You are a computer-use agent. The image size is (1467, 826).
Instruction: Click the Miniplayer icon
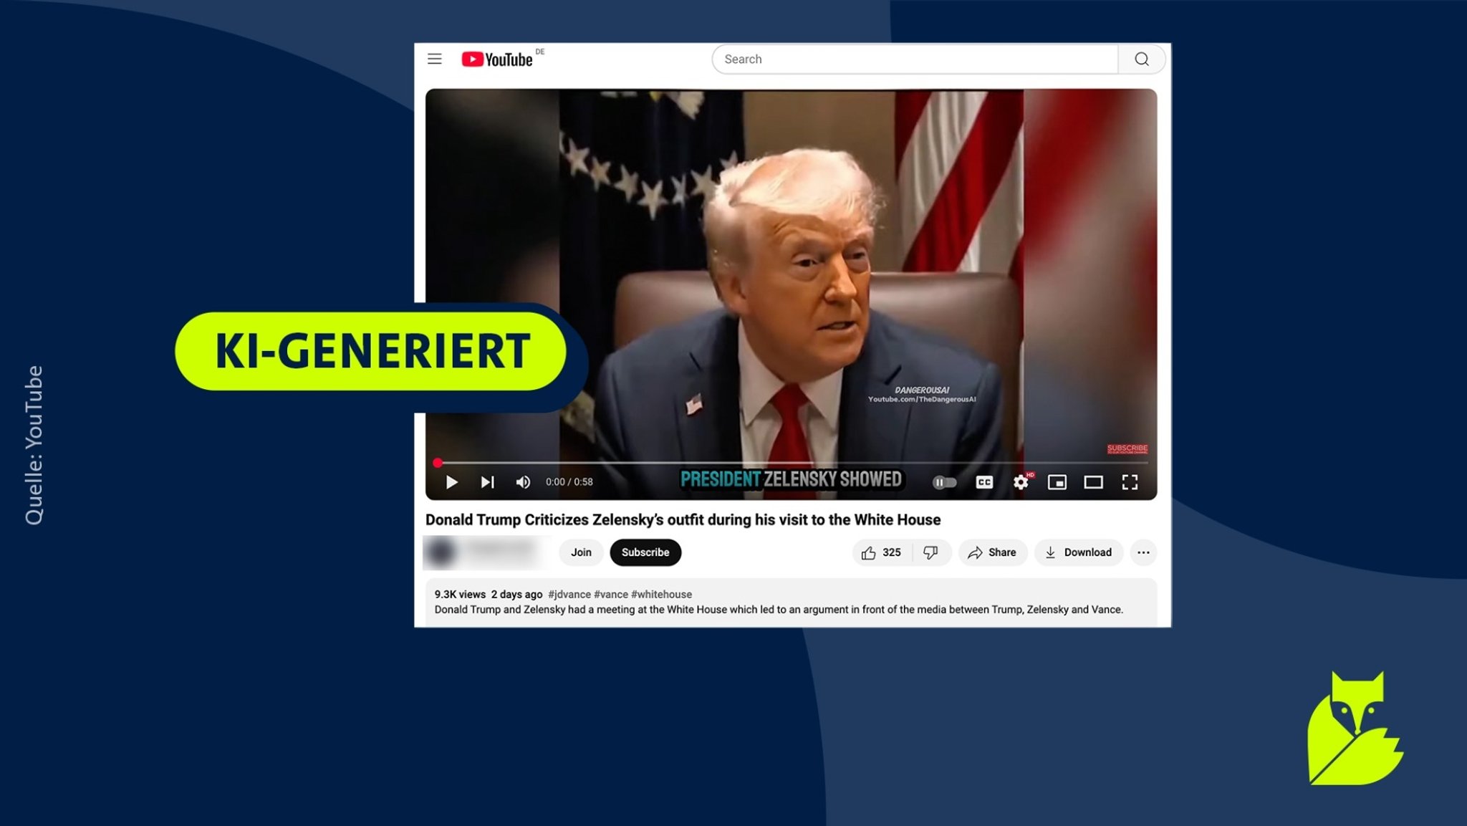tap(1058, 481)
